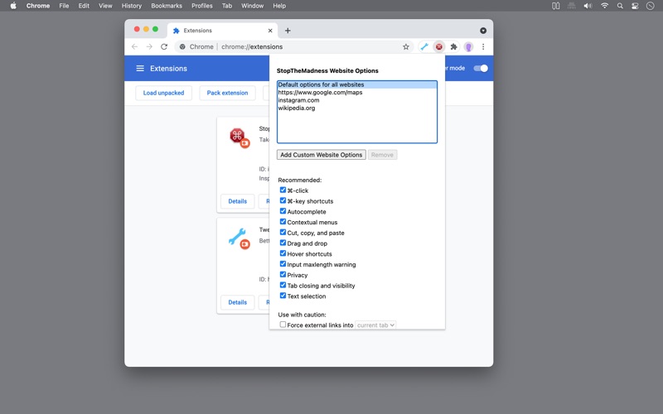Toggle Text selection checkbox
Screen dimensions: 663x414
coord(283,296)
